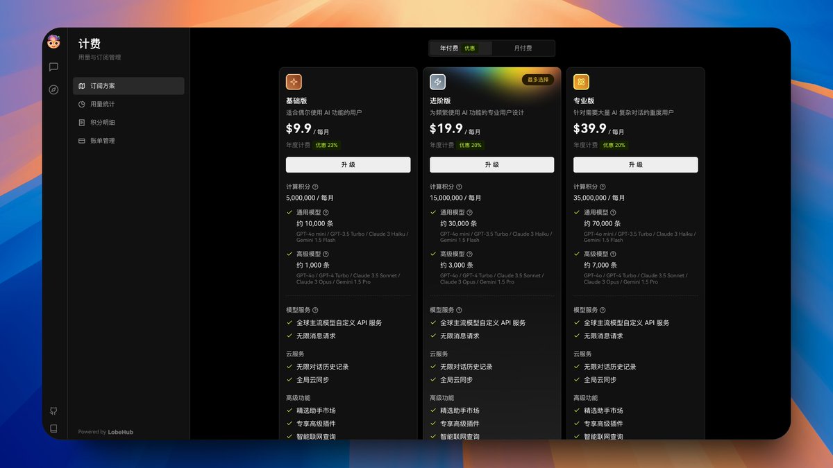Open the GitHub icon in the sidebar

(53, 411)
